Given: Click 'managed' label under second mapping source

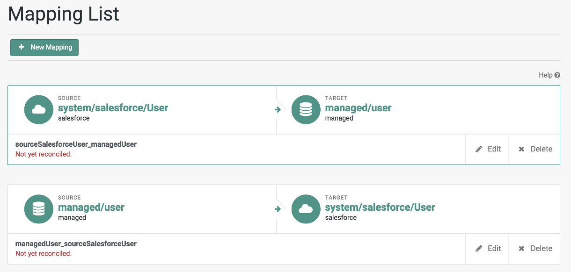Looking at the screenshot, I should pos(72,218).
